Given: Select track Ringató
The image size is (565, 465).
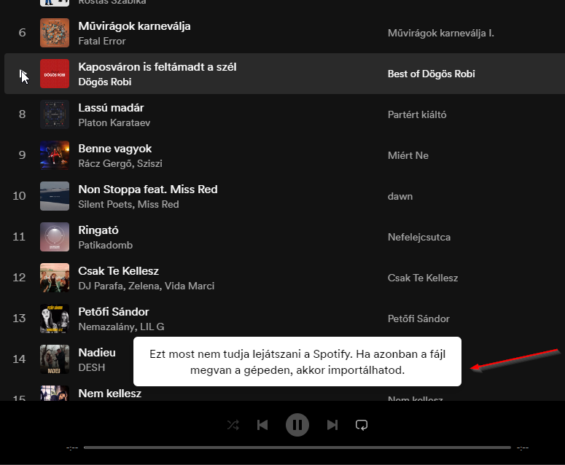Looking at the screenshot, I should (98, 230).
